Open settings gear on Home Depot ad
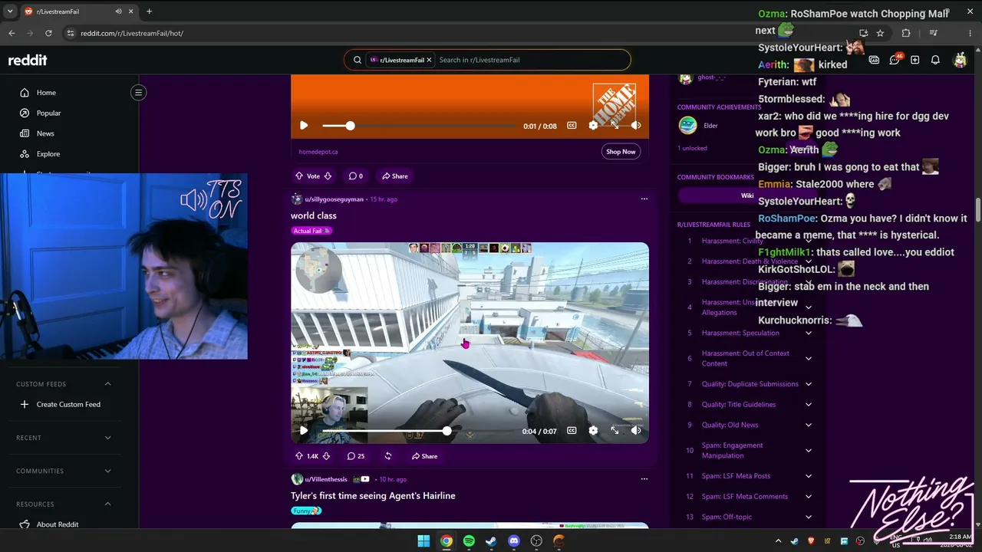Viewport: 982px width, 552px height. click(x=593, y=126)
